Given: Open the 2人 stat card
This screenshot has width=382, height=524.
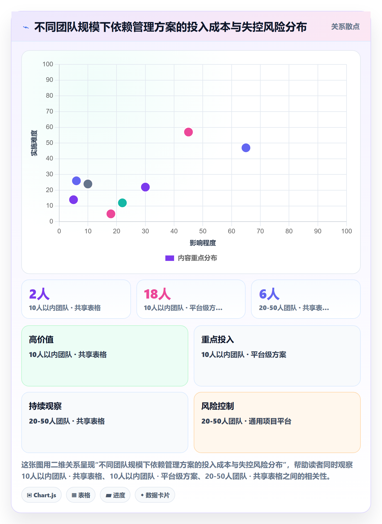Looking at the screenshot, I should click(76, 299).
